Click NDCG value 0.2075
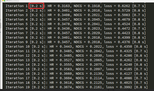This screenshot has width=154, height=91. [96, 65]
